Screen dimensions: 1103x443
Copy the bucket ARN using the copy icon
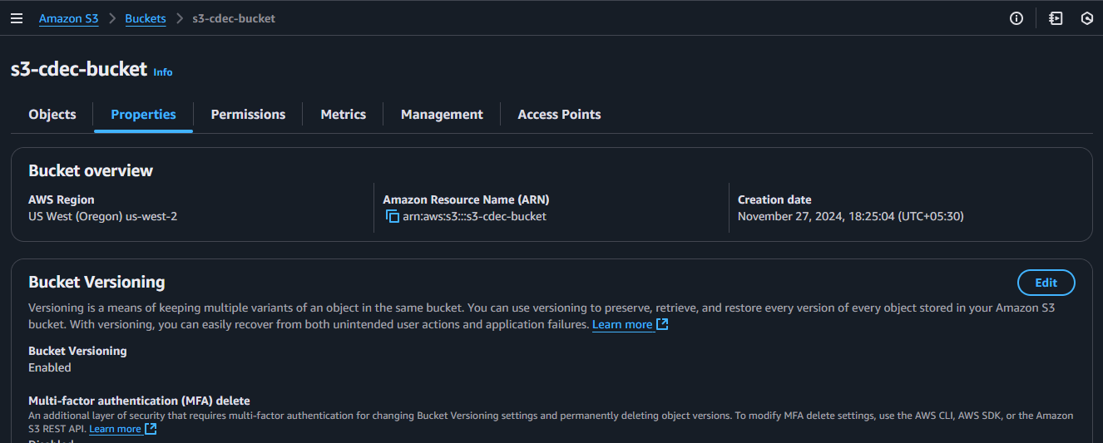click(x=393, y=217)
